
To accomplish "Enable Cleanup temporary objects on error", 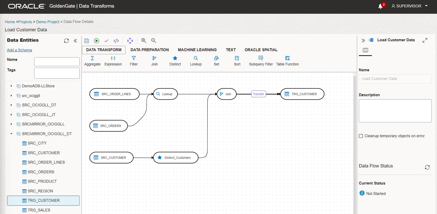I will pos(361,136).
